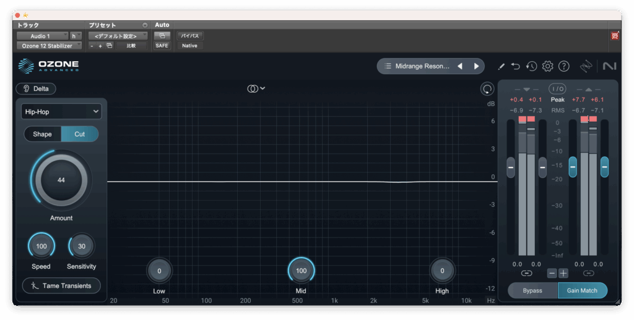Click the reset circular arrow icon
This screenshot has width=634, height=320.
pos(487,89)
